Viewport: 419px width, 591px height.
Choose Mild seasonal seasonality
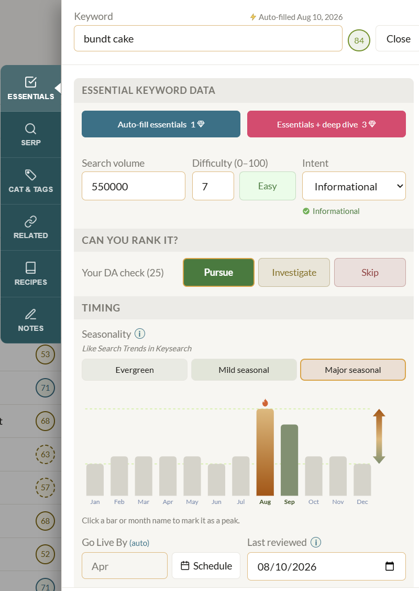[244, 370]
